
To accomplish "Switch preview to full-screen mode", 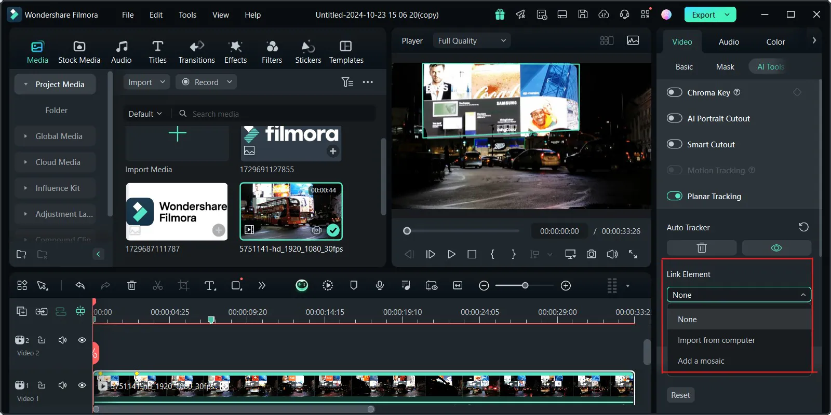I will [633, 254].
